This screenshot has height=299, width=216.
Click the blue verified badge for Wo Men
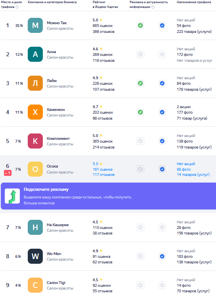coord(162,256)
